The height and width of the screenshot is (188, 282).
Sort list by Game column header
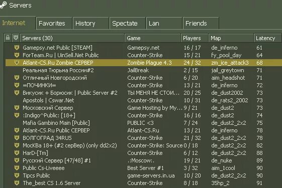[153, 38]
